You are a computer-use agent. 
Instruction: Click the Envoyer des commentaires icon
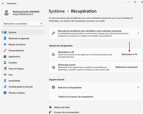coord(50,112)
